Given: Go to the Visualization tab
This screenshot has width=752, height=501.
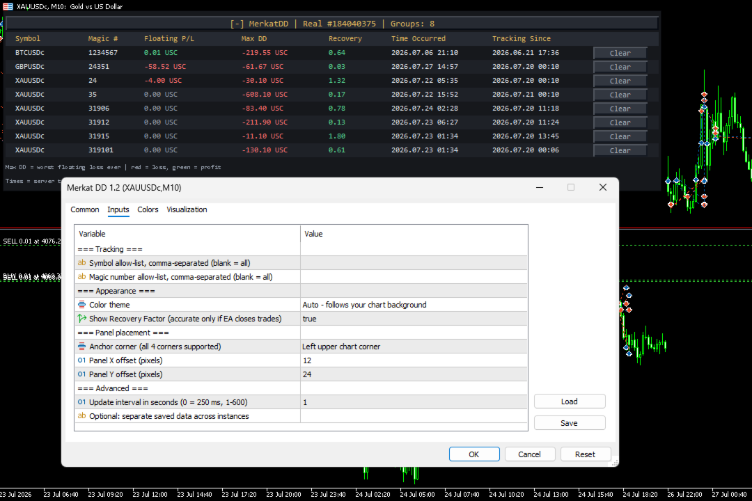Looking at the screenshot, I should pos(187,209).
